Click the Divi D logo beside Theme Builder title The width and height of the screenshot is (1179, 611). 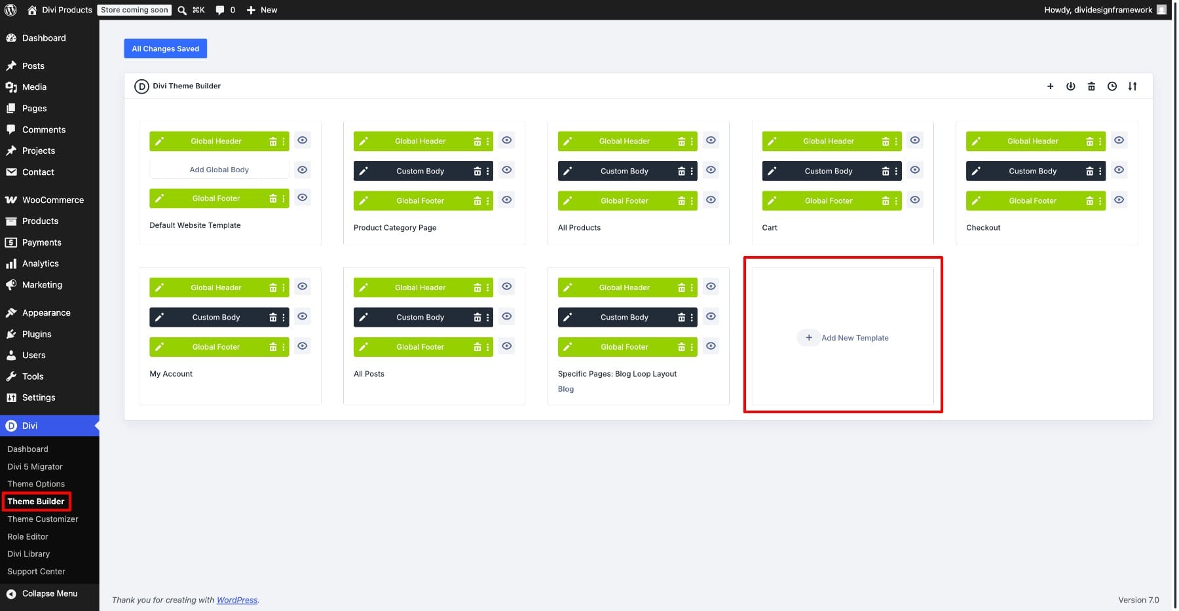click(x=141, y=86)
